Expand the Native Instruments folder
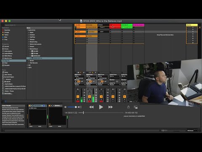Screen dimensions: 202x152 point(29,44)
